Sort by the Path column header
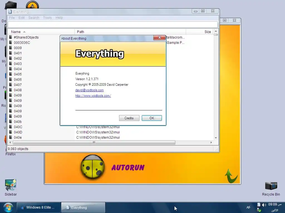285x213 pixels. (130, 32)
